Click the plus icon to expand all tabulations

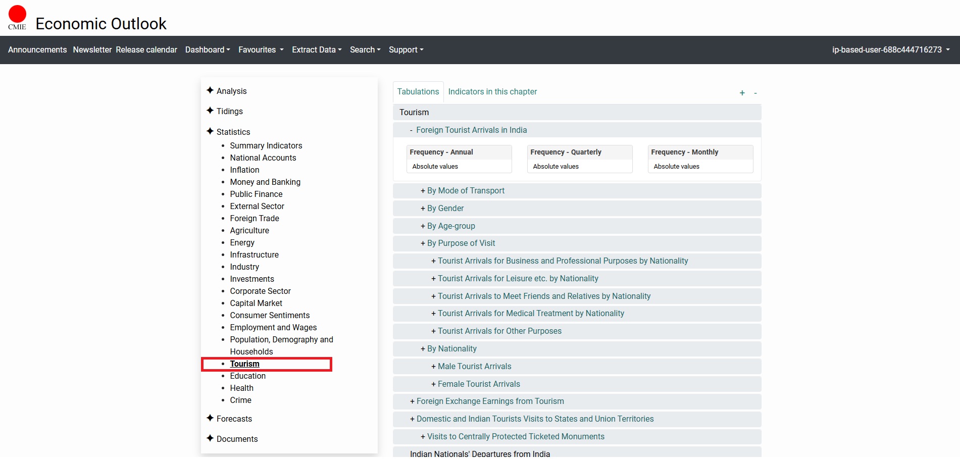(742, 93)
